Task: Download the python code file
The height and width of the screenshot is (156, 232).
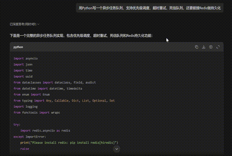Action: coord(204,47)
